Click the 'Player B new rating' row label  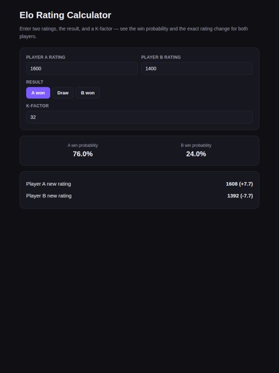pyautogui.click(x=49, y=196)
